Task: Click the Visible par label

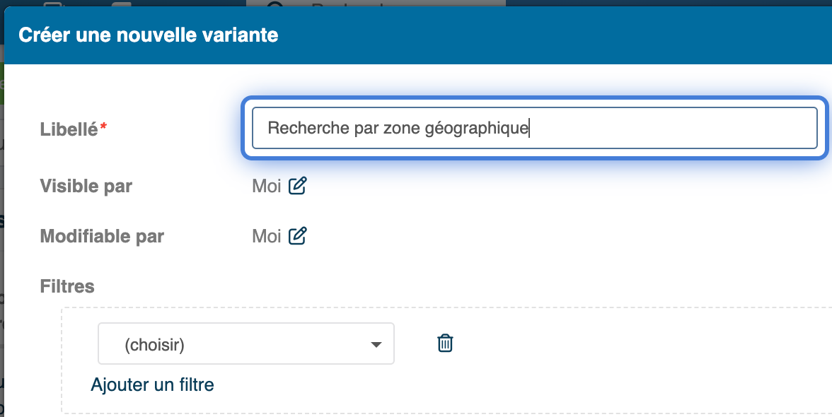Action: [86, 186]
